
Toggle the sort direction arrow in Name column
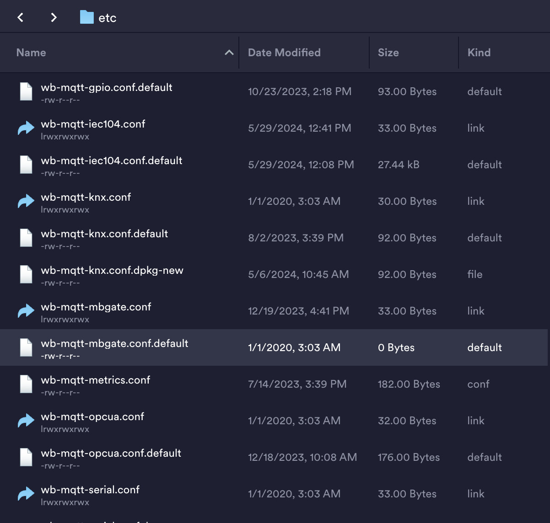(229, 53)
